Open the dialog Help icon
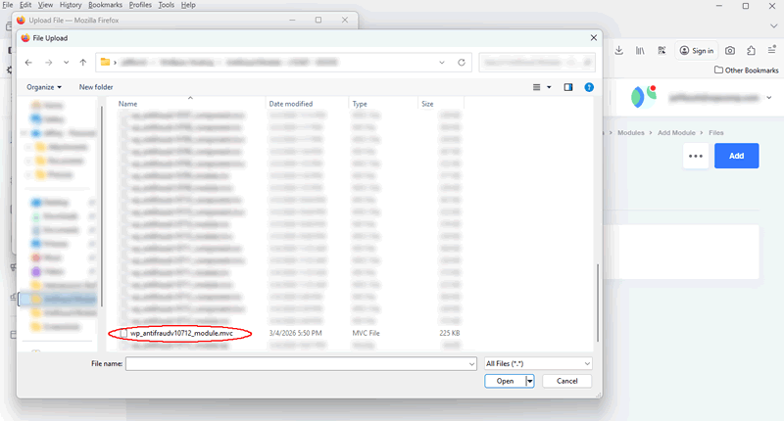Viewport: 784px width, 421px height. click(x=588, y=87)
